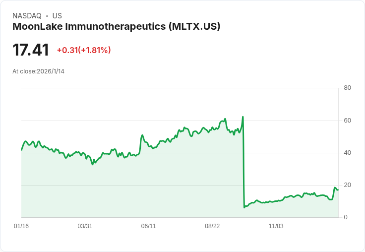Click the 17.41 current price

[x=31, y=50]
